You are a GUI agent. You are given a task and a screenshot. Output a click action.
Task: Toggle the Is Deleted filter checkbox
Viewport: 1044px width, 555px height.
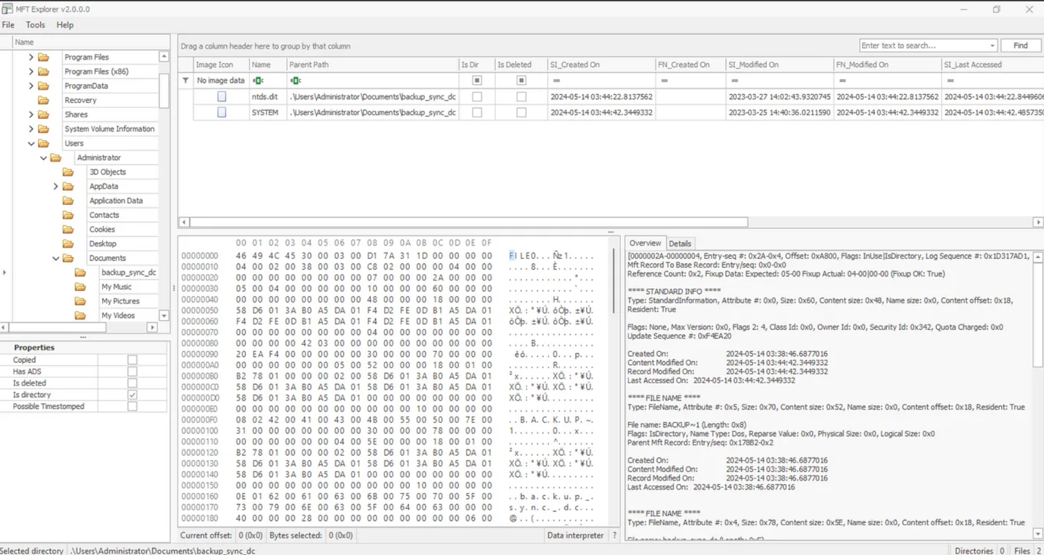click(521, 80)
